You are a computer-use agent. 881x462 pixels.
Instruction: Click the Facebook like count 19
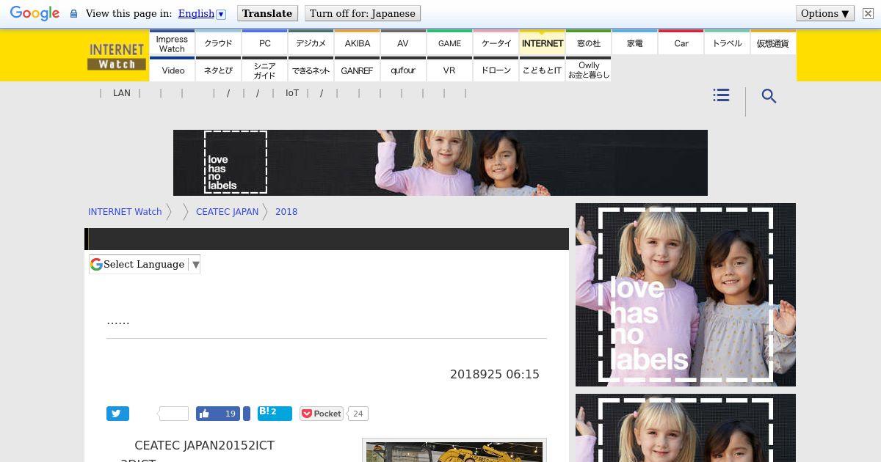click(230, 414)
